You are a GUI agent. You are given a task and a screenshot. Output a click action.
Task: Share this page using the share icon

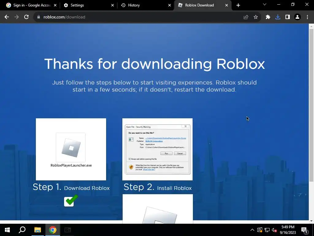point(246,17)
